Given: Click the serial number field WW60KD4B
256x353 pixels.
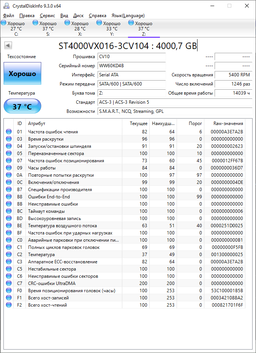Looking at the screenshot, I should (x=131, y=66).
